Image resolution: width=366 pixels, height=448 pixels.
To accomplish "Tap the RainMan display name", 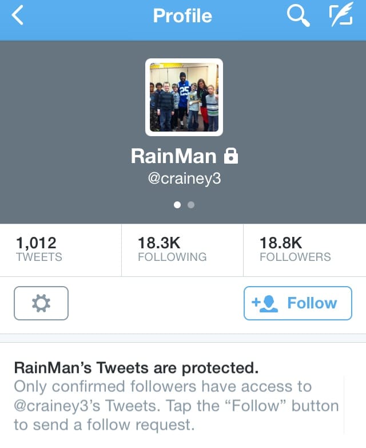I will point(174,156).
